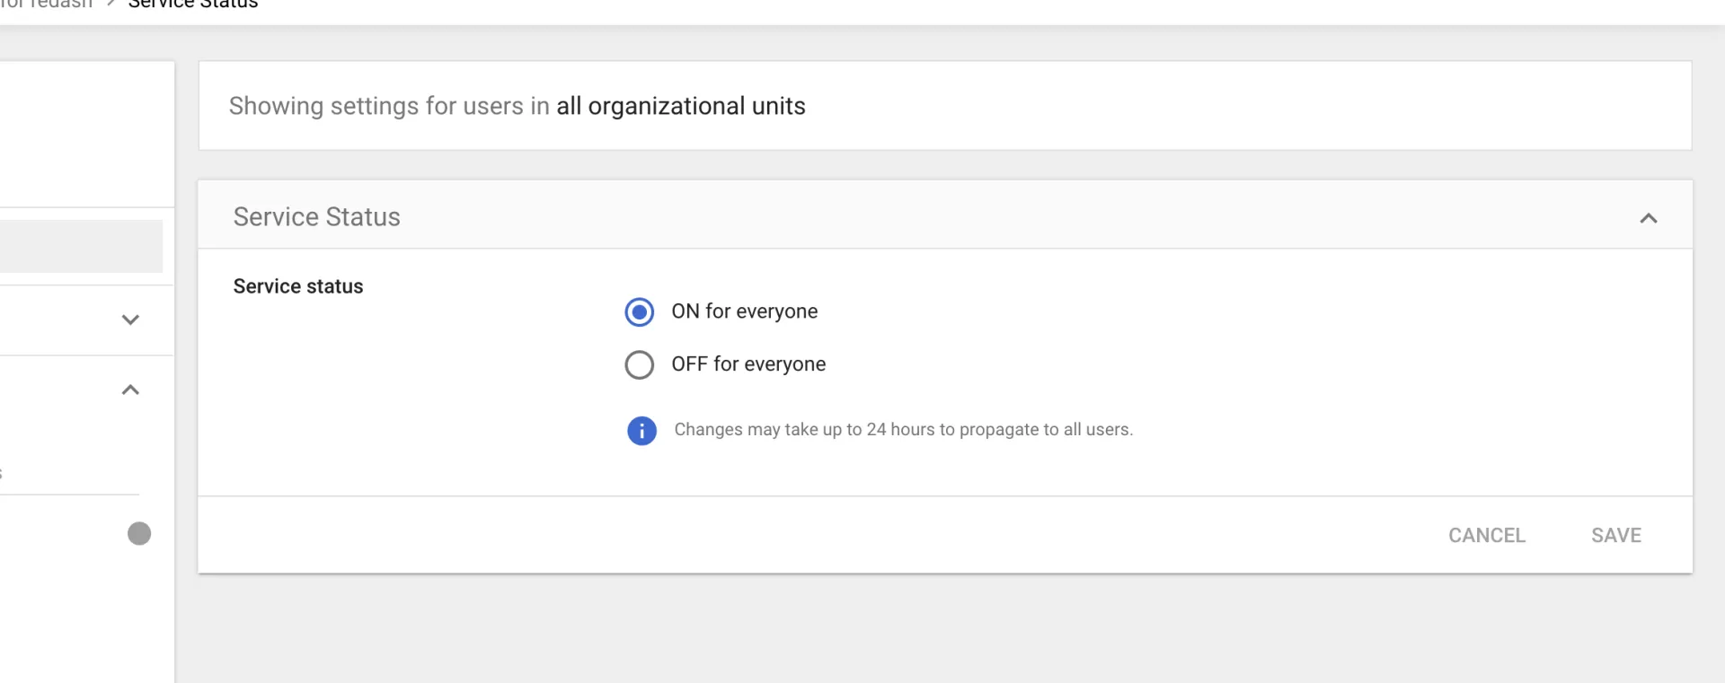The width and height of the screenshot is (1725, 683).
Task: Select the highlighted item in left sidebar
Action: tap(81, 246)
